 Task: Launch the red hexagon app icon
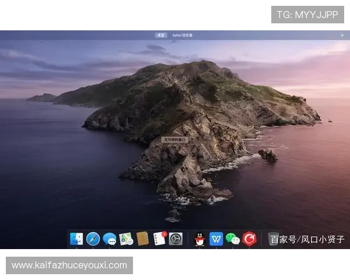(x=250, y=239)
